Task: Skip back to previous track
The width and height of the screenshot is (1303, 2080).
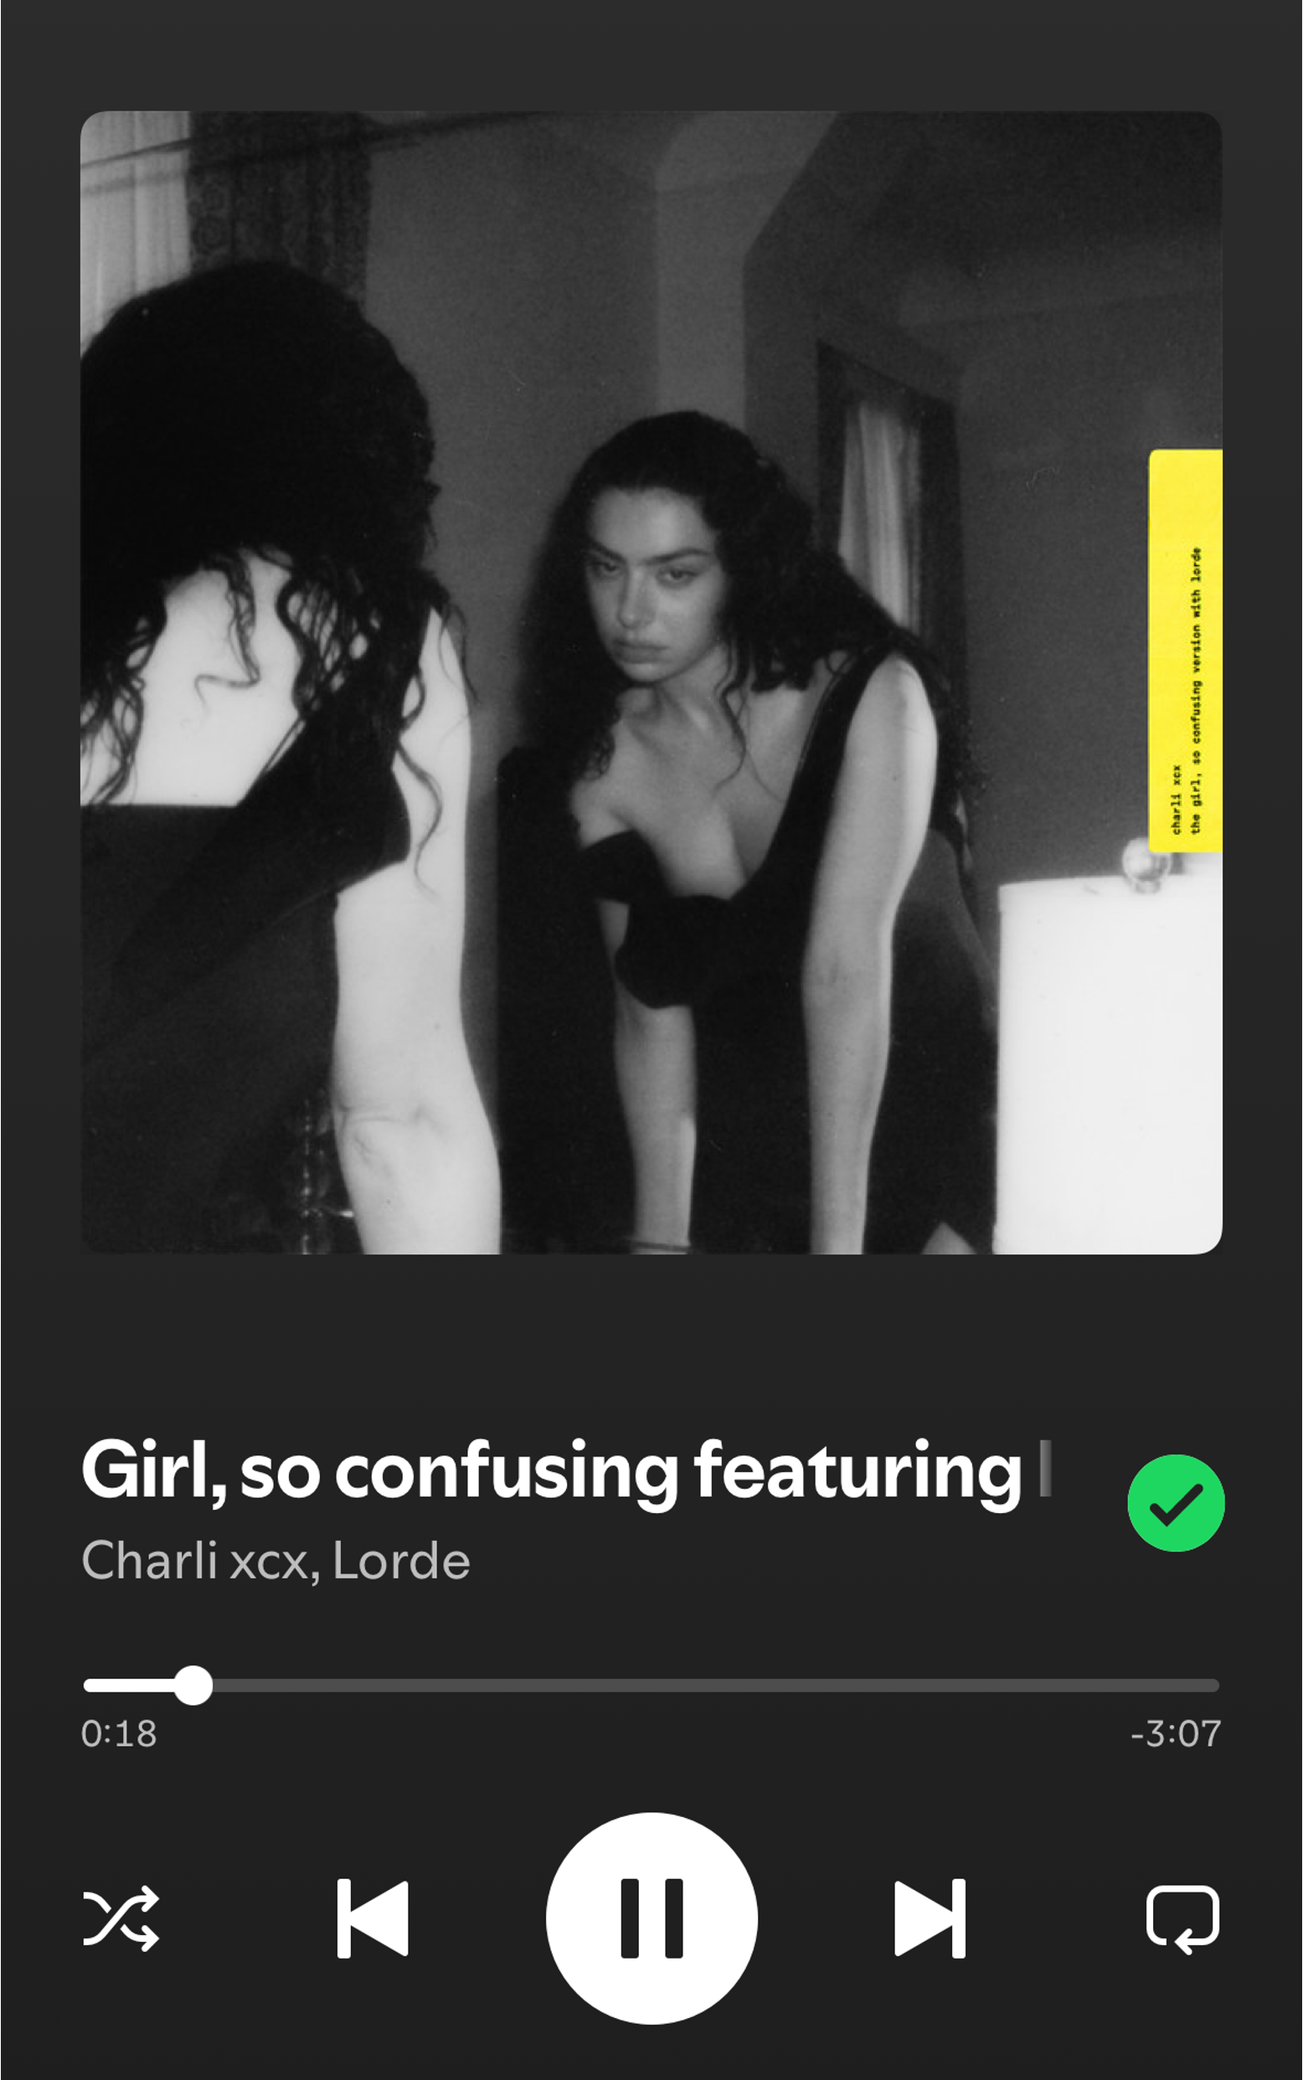Action: coord(373,1918)
